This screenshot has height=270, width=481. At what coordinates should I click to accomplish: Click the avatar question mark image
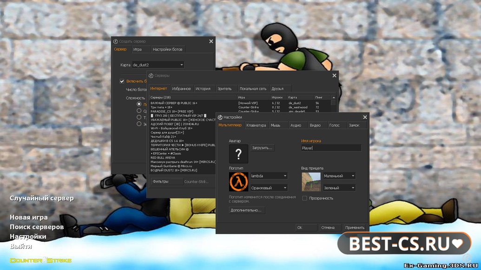point(238,154)
